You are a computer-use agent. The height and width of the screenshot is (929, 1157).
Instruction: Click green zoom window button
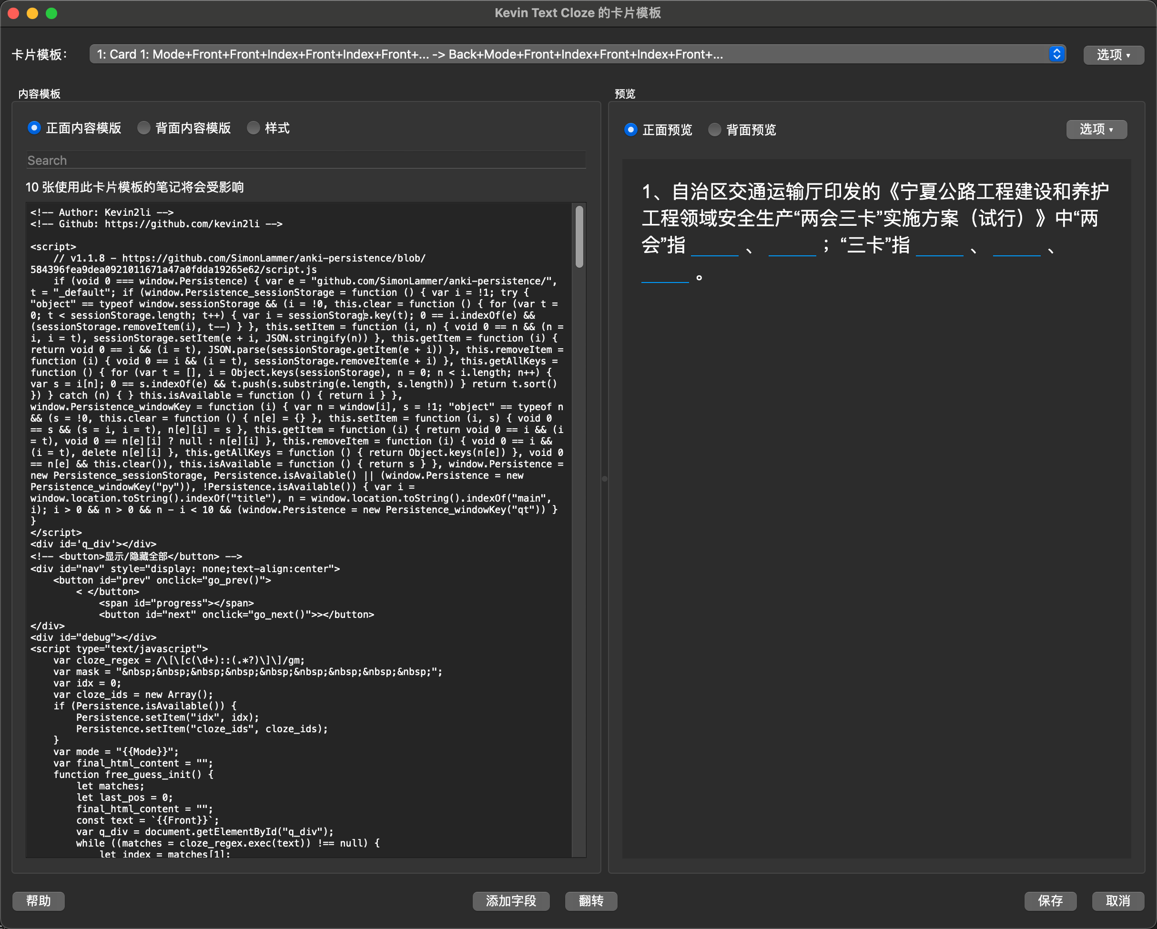coord(51,13)
